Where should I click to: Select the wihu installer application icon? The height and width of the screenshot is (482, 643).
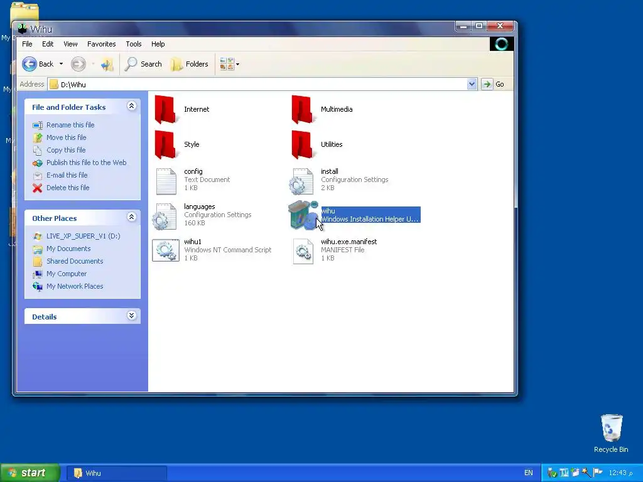[x=303, y=215]
